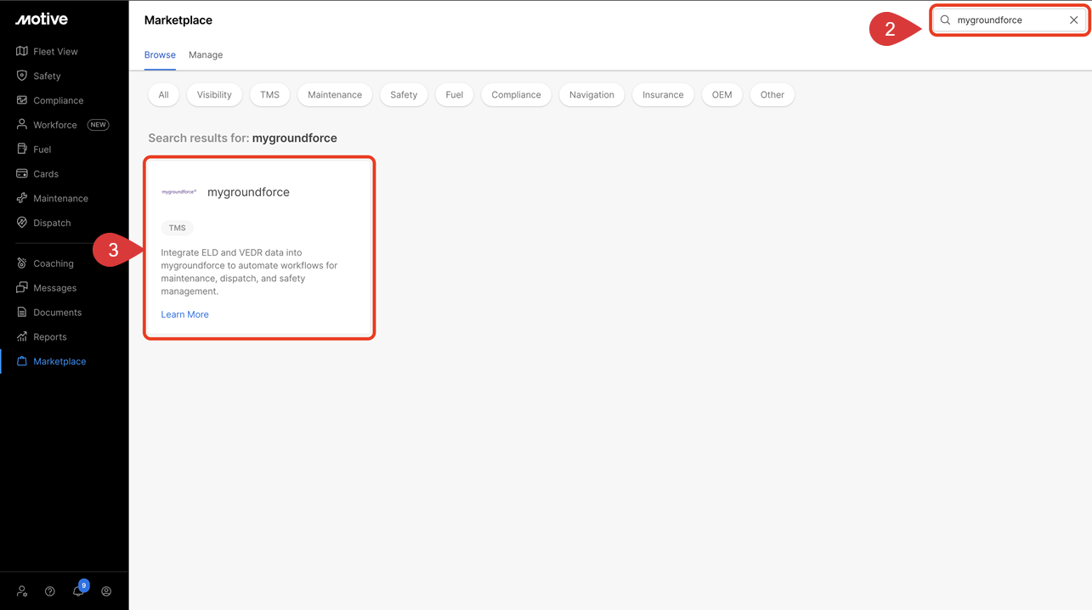Open the Fuel pump icon in sidebar
The image size is (1092, 610).
22,150
